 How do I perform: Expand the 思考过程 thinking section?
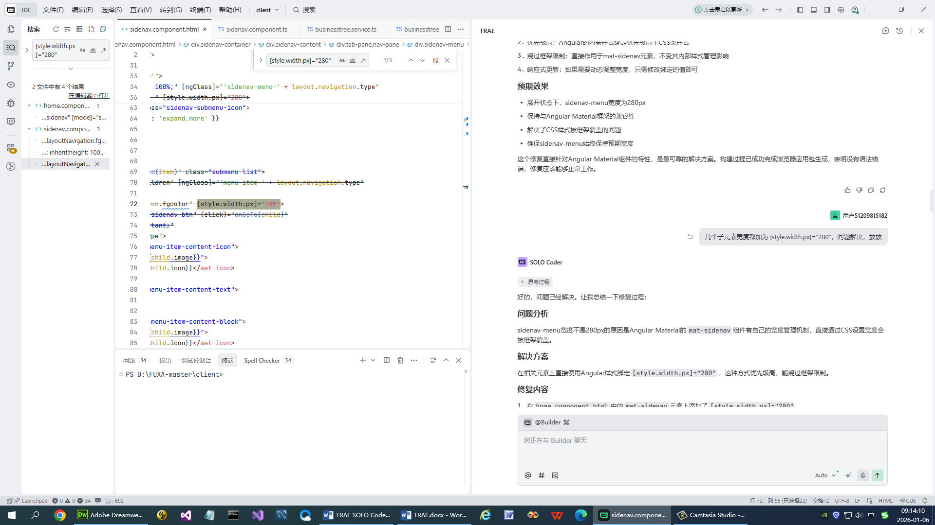tap(535, 282)
